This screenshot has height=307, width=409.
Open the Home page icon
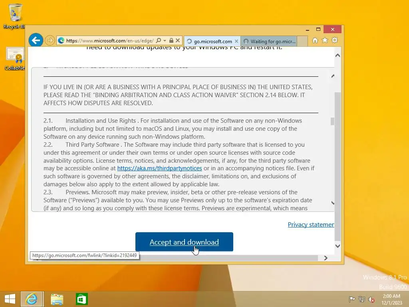click(315, 40)
